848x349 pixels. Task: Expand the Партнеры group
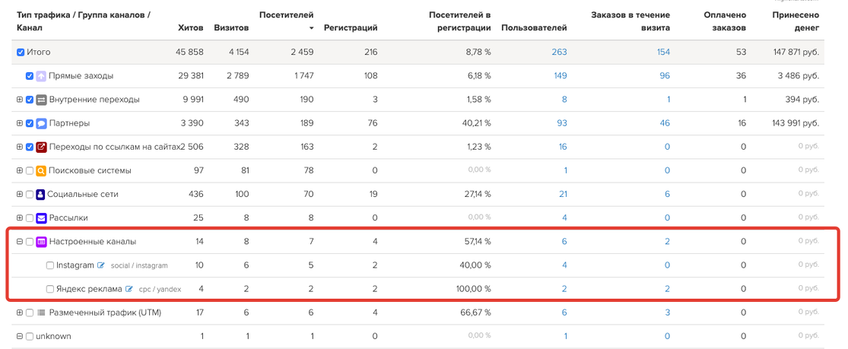point(20,123)
